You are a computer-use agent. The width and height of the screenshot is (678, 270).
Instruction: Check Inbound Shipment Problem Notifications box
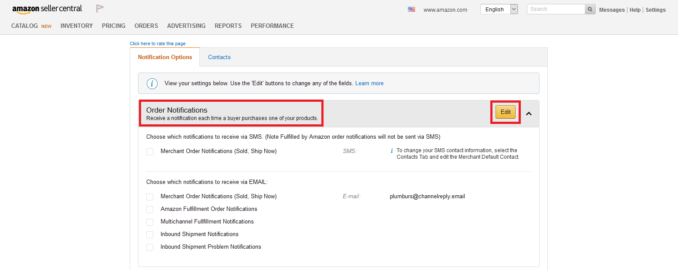pyautogui.click(x=150, y=247)
